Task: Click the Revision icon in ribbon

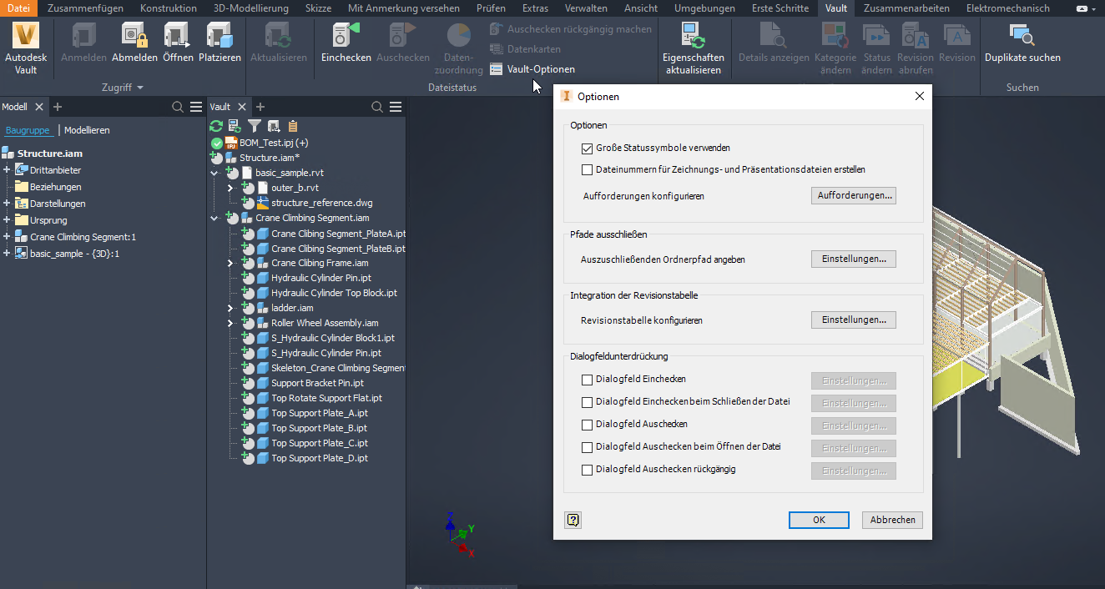Action: point(956,36)
